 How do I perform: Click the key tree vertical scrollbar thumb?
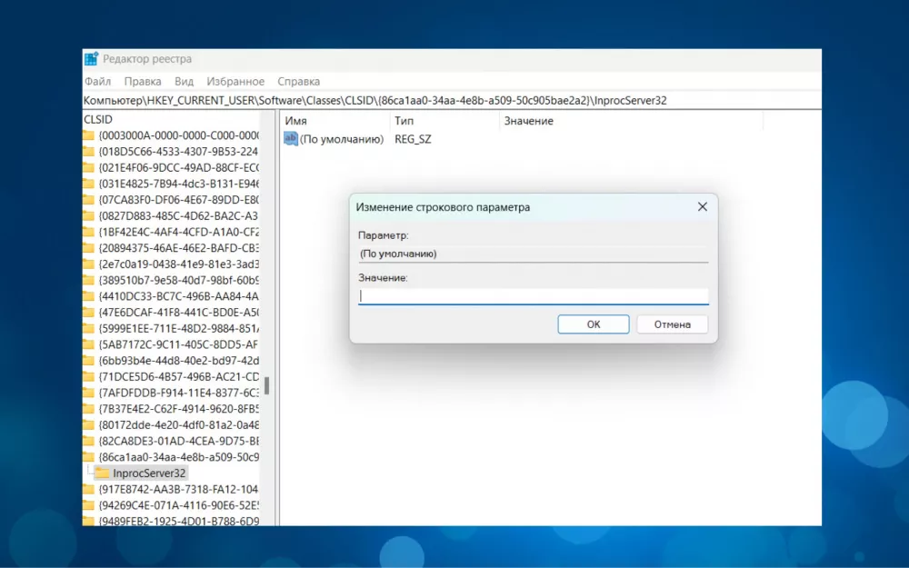266,385
